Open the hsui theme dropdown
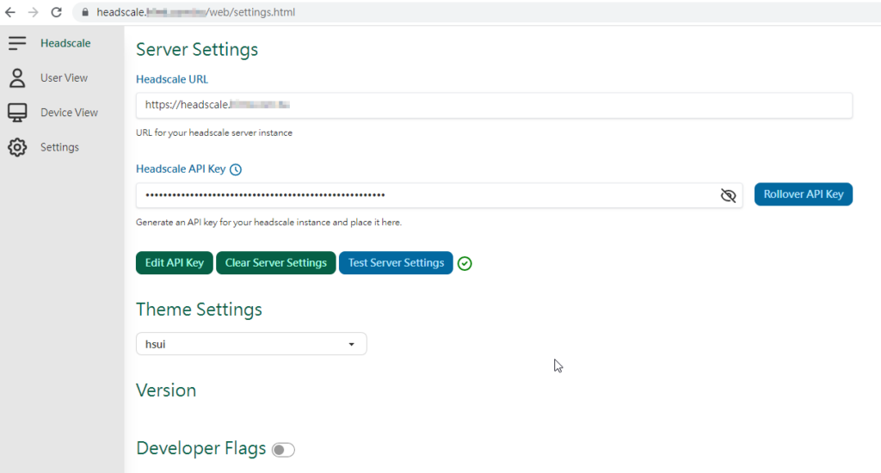This screenshot has width=881, height=473. pyautogui.click(x=251, y=344)
